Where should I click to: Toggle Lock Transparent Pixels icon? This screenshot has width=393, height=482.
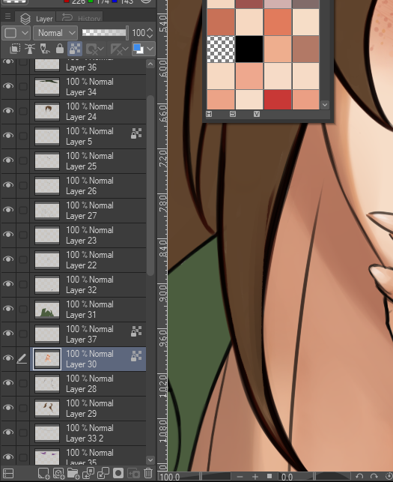75,49
